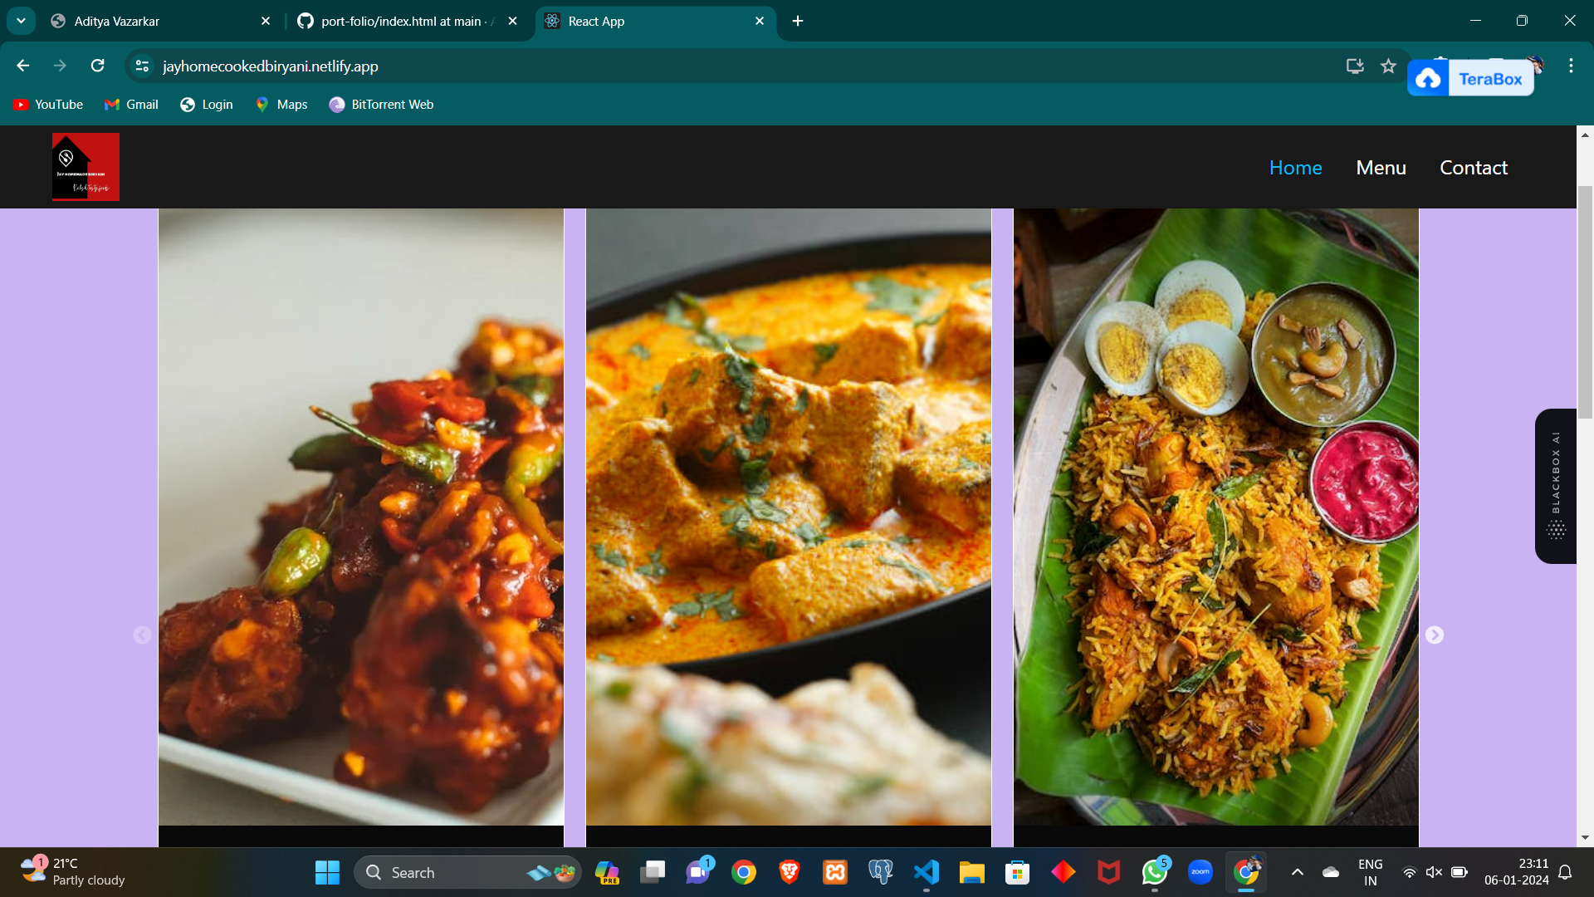1594x897 pixels.
Task: Expand hidden system tray icons
Action: click(1297, 872)
